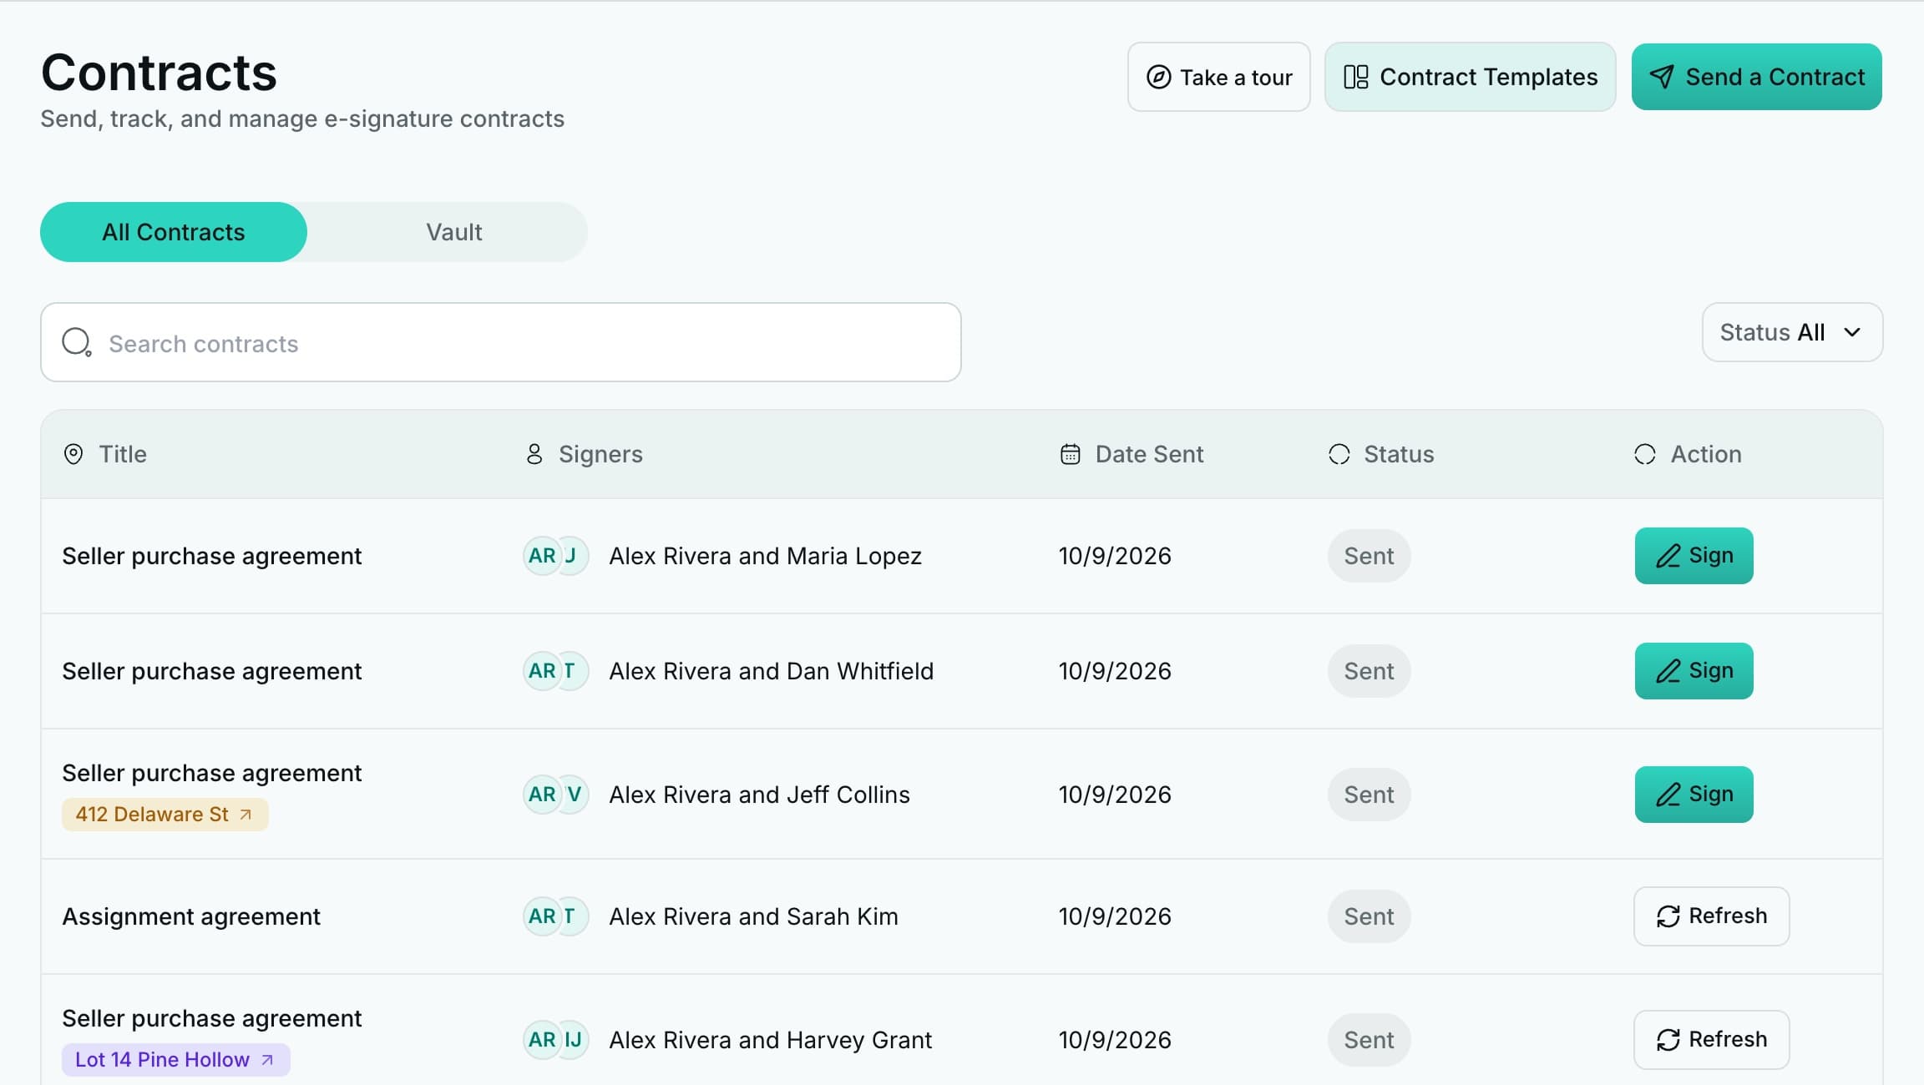The height and width of the screenshot is (1085, 1924).
Task: Click Sent status badge in Sarah Kim row
Action: [x=1369, y=916]
